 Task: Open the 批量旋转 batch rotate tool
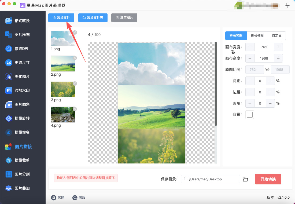pyautogui.click(x=18, y=118)
